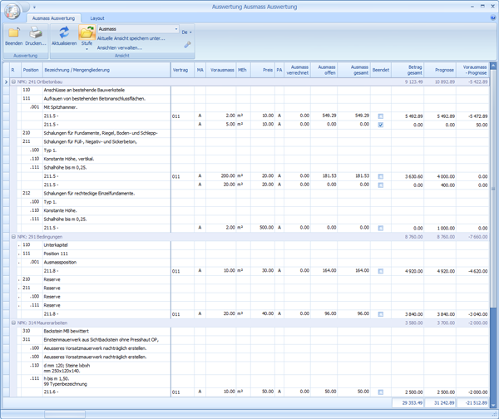499x419 pixels.
Task: Click the scrollbar up arrow at top right
Action: [x=493, y=67]
